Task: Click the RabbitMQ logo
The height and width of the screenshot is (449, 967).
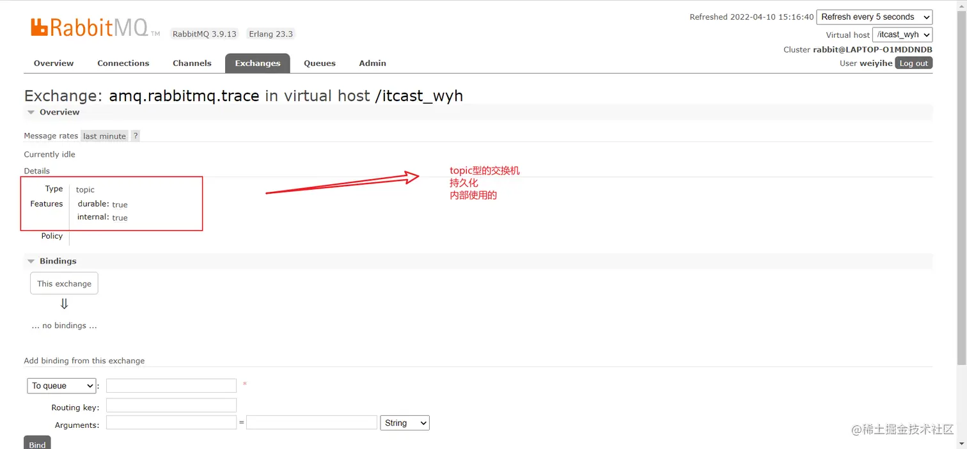Action: 95,28
